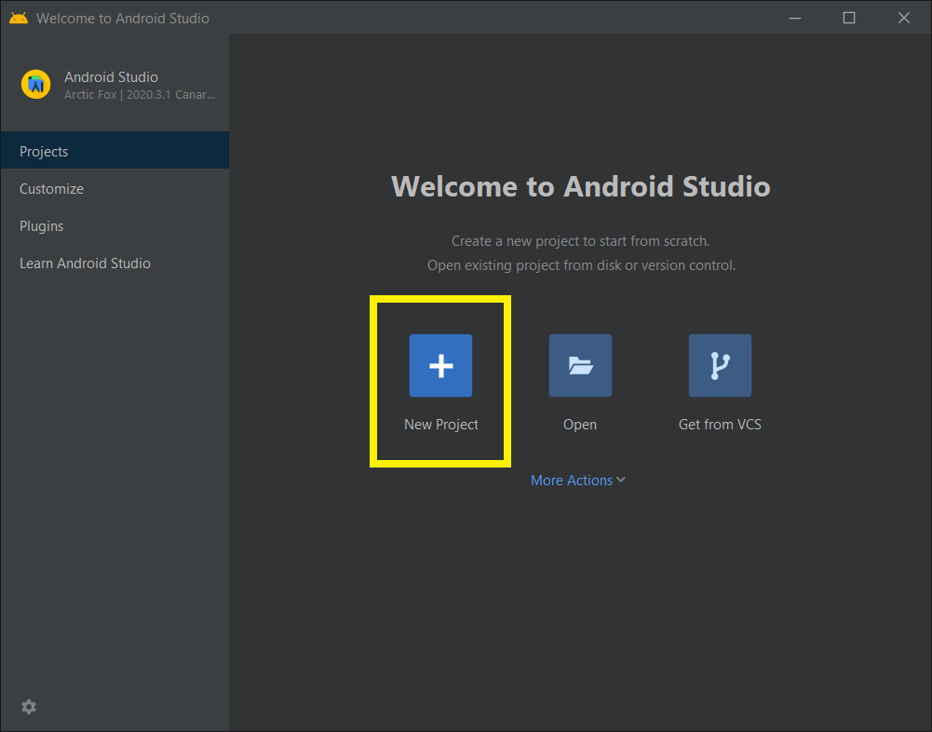Open the Plugins tab
Image resolution: width=932 pixels, height=732 pixels.
click(115, 226)
